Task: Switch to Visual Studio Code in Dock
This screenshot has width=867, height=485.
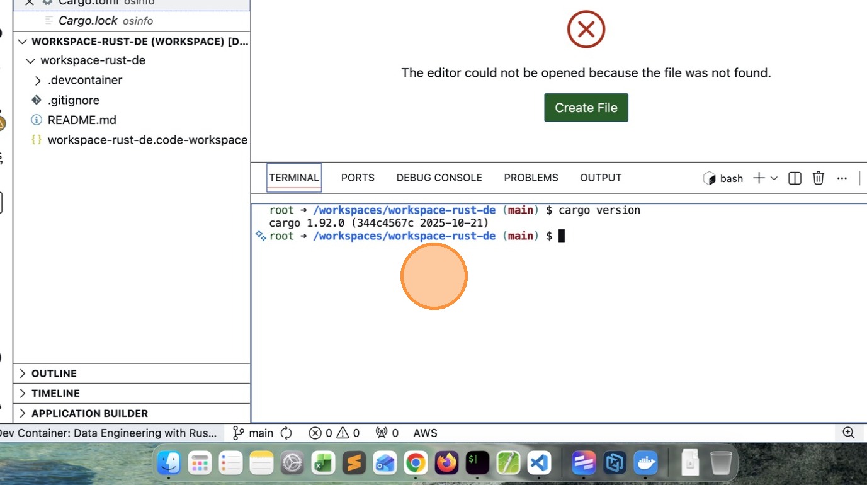Action: point(539,464)
